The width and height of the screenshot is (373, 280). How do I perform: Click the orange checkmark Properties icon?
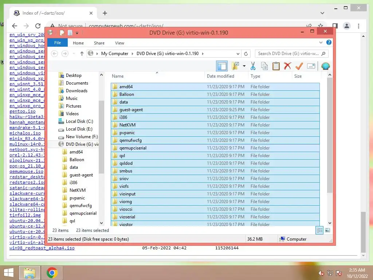[299, 66]
